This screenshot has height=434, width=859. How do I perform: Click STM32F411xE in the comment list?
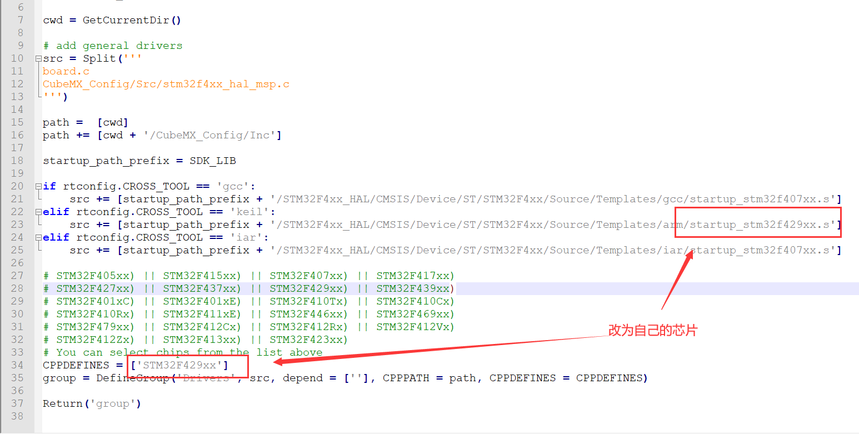199,314
